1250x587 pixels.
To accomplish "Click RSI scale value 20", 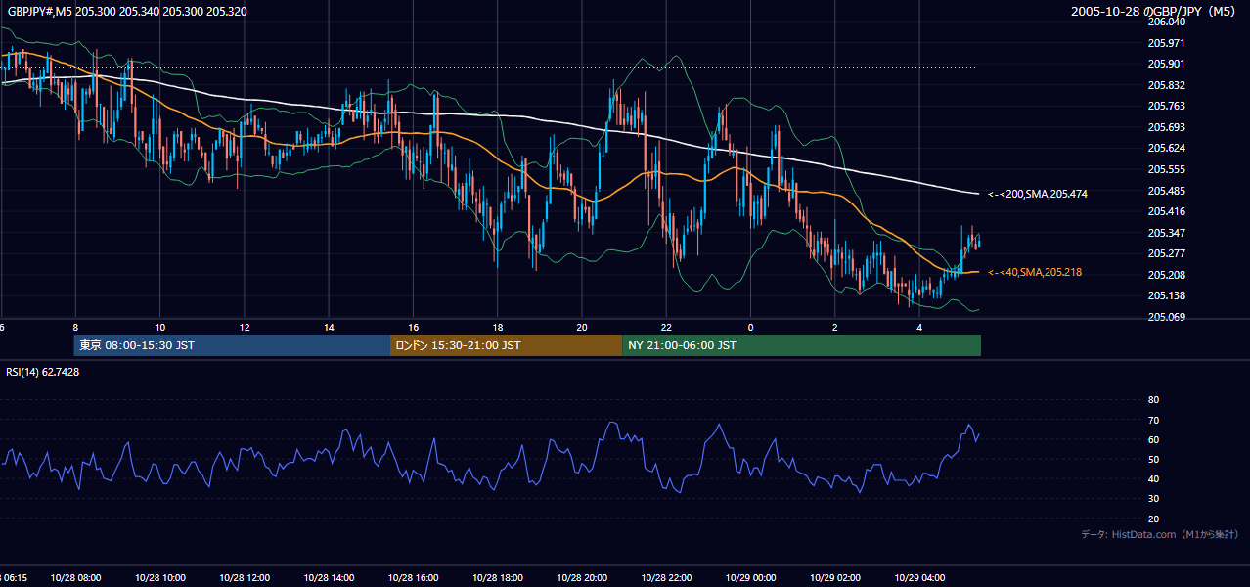I will [1153, 519].
